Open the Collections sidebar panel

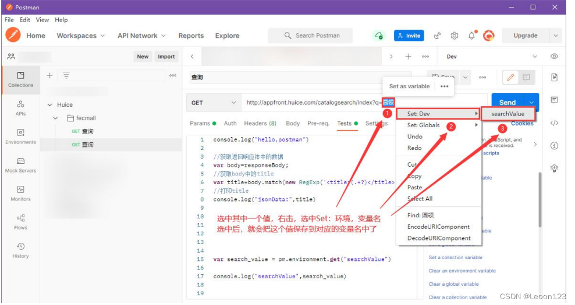pyautogui.click(x=20, y=80)
